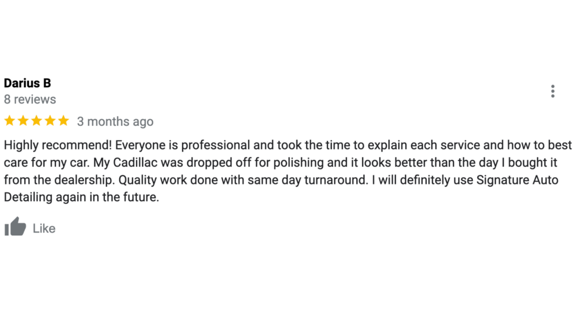
Task: Open the three-dot more options menu
Action: (552, 91)
